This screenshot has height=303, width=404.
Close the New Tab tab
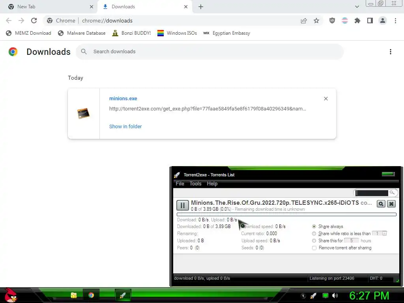click(x=92, y=7)
